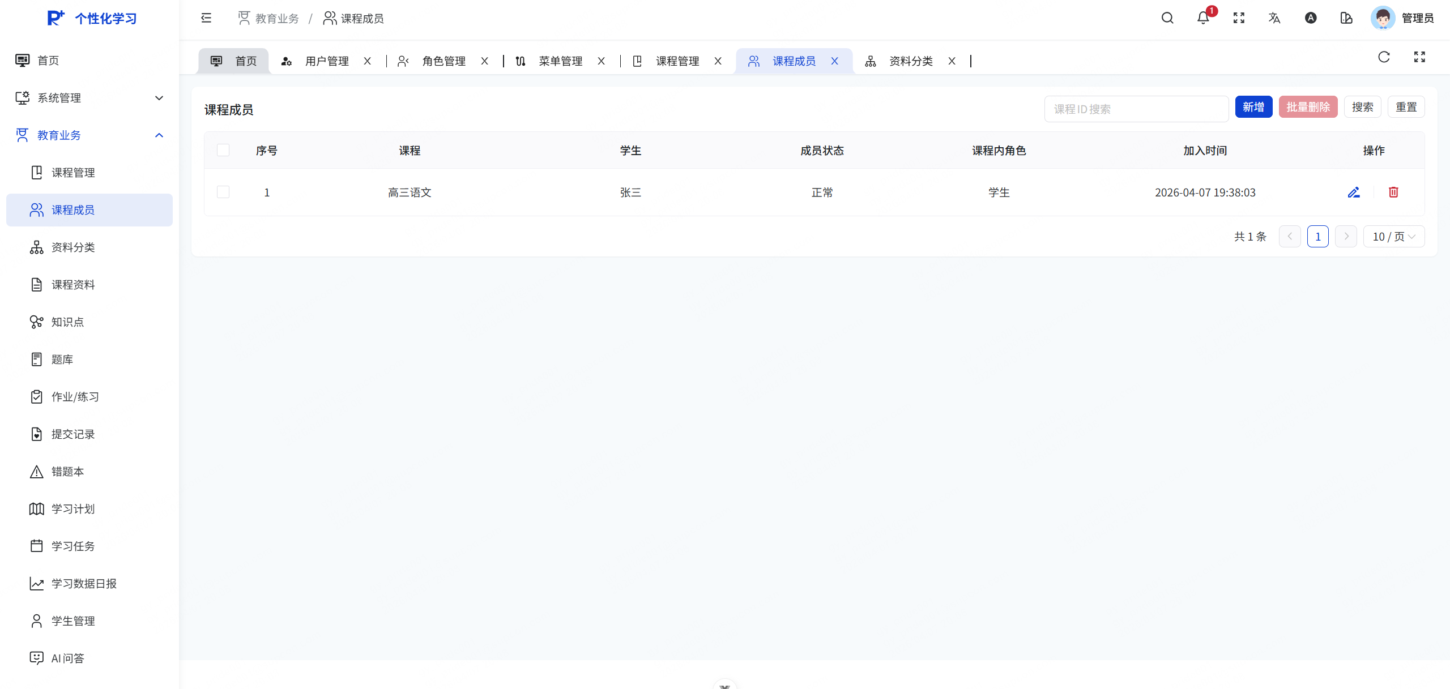Screen dimensions: 1450x689
Task: Click the refresh page icon in tab bar
Action: (x=1384, y=57)
